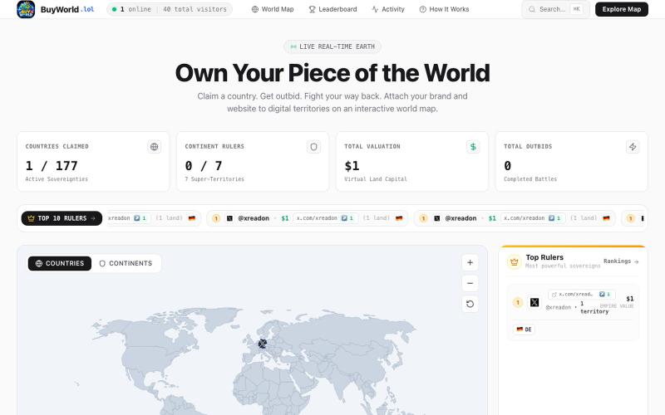Click the magnifier icon in search box
Image resolution: width=665 pixels, height=415 pixels.
tap(532, 9)
